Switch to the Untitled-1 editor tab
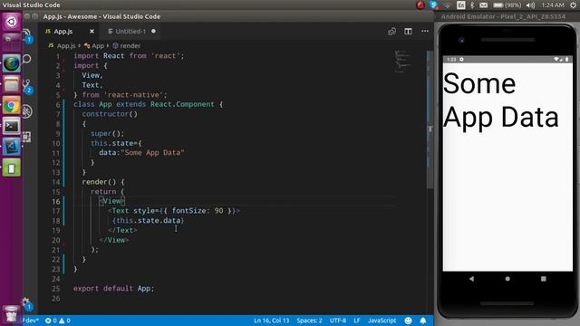This screenshot has width=580, height=326. [130, 32]
